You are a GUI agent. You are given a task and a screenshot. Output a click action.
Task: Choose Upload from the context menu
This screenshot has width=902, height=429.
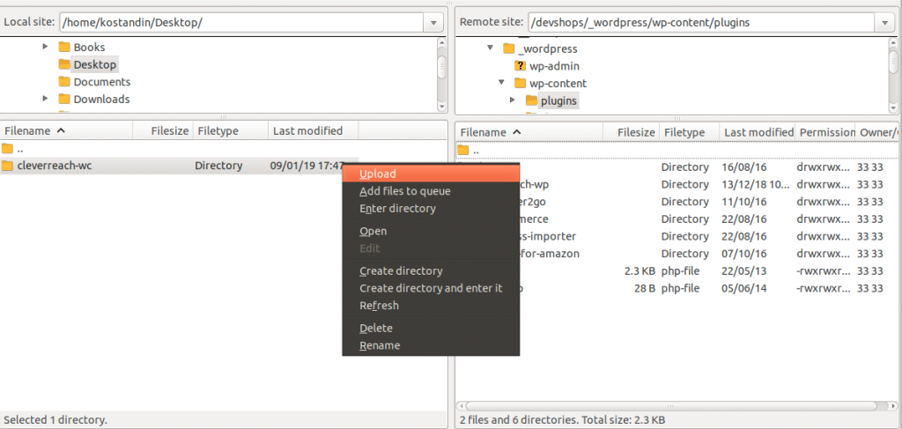(x=378, y=174)
